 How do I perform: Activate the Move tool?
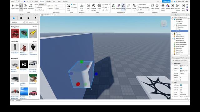tap(17, 7)
